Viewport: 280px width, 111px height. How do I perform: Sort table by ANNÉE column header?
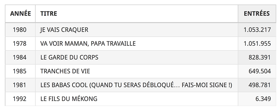tap(20, 13)
